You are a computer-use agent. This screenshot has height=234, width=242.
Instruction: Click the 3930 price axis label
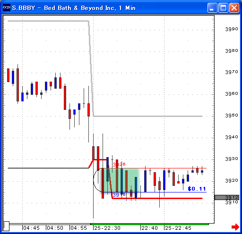(232, 159)
